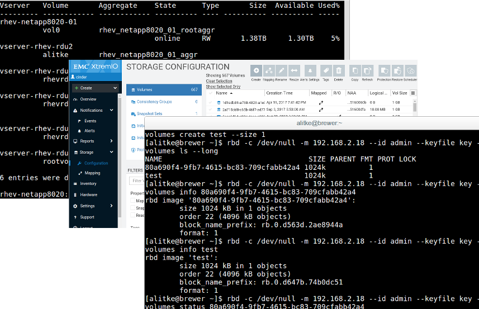Click the alitke@brewer terminal title bar
Image resolution: width=479 pixels, height=309 pixels.
pos(311,123)
